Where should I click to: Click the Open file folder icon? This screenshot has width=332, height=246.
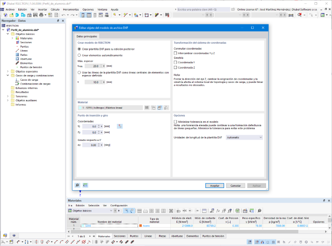11,15
